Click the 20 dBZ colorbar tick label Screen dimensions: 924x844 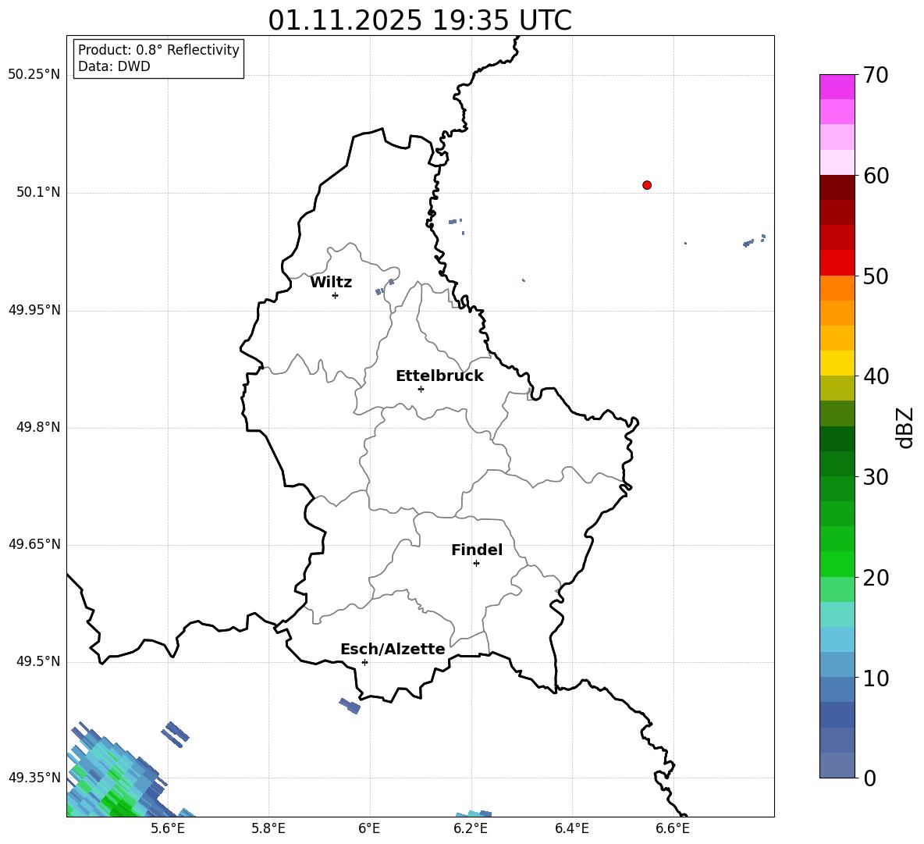(876, 578)
